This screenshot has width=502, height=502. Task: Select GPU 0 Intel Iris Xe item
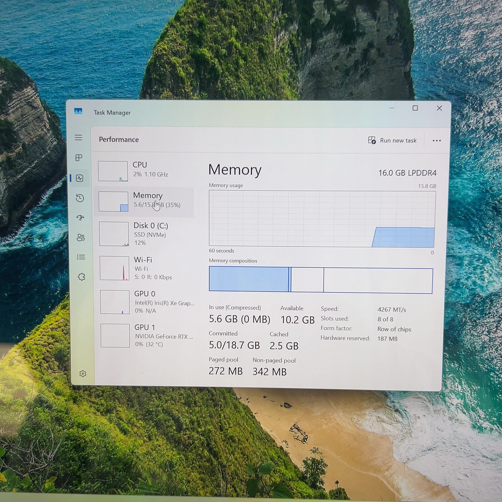[147, 302]
